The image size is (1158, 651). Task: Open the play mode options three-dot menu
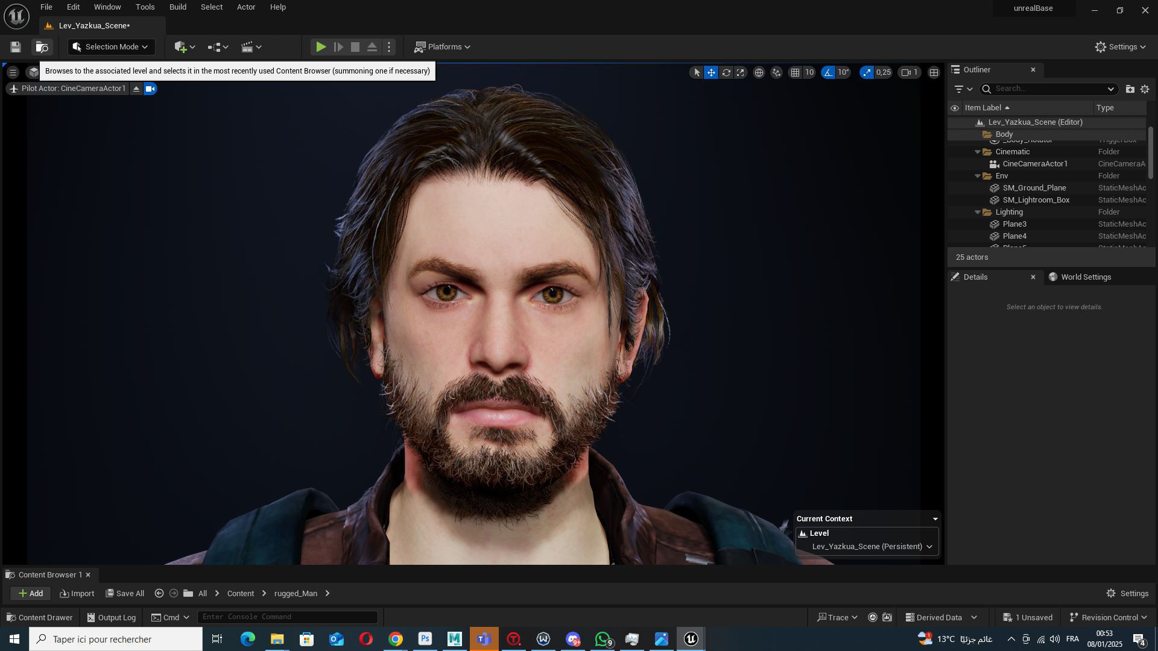point(389,47)
